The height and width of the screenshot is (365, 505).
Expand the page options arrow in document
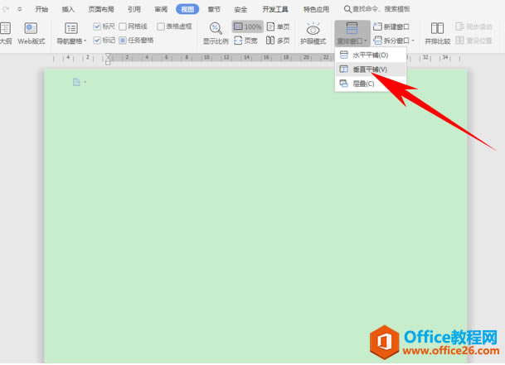[x=85, y=82]
